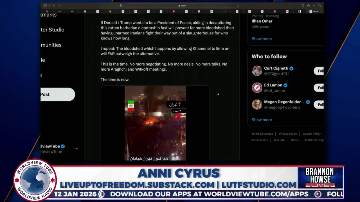Switch to the Gmail tab
This screenshot has width=360, height=202.
point(59,12)
